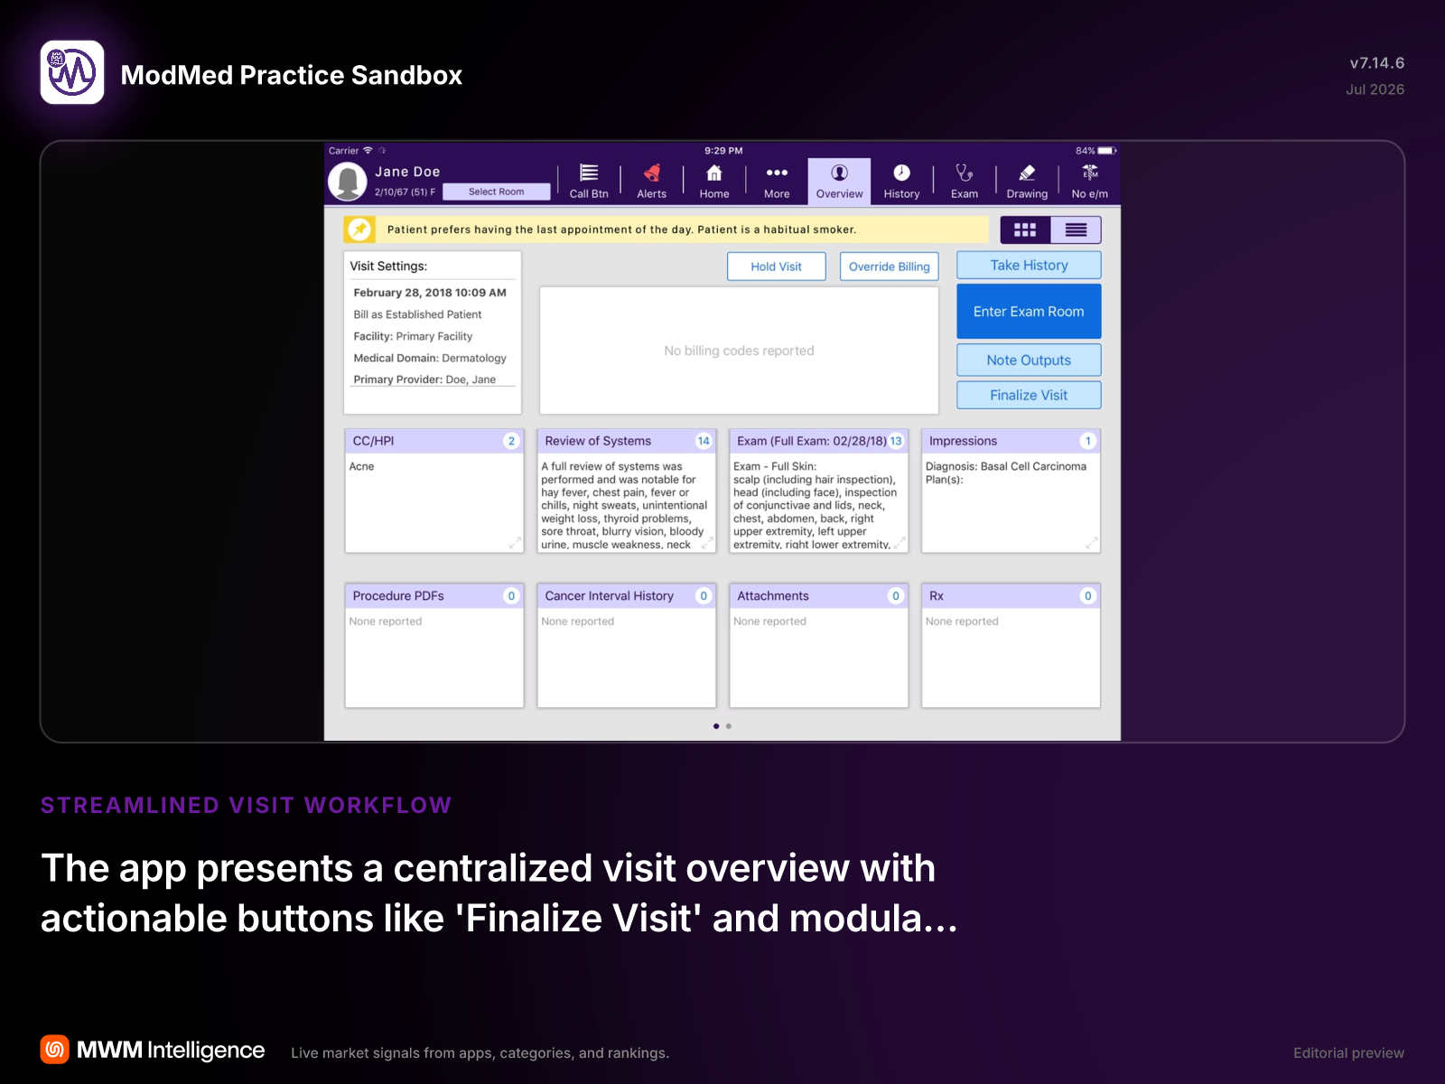Click the ModMed app logo icon

(72, 72)
